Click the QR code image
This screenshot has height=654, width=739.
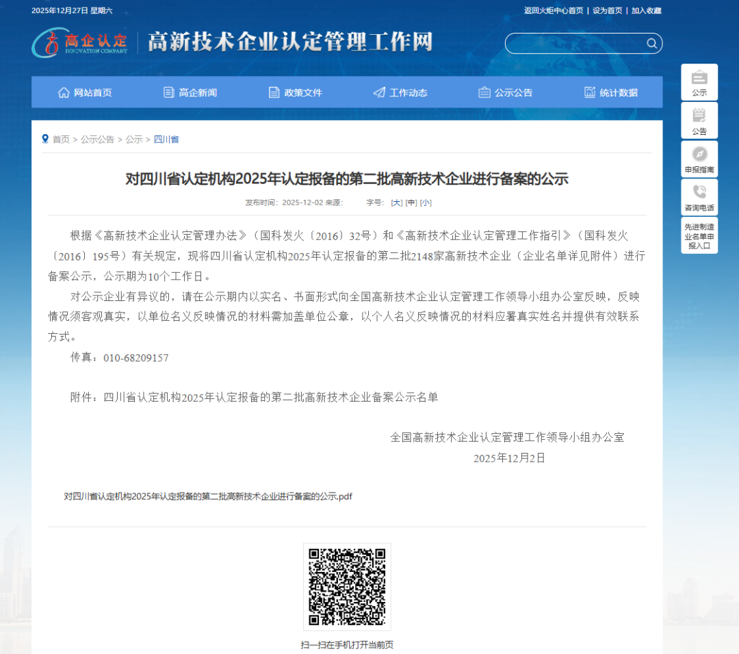[x=347, y=587]
